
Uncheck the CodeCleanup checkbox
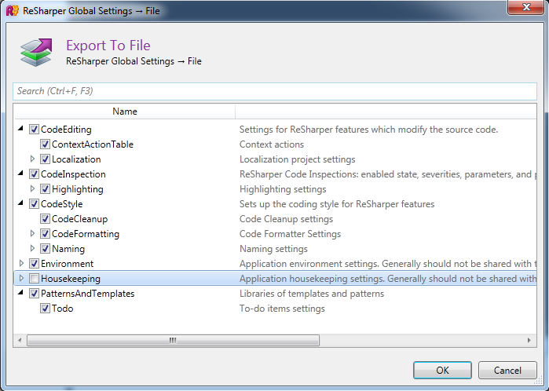(x=45, y=219)
